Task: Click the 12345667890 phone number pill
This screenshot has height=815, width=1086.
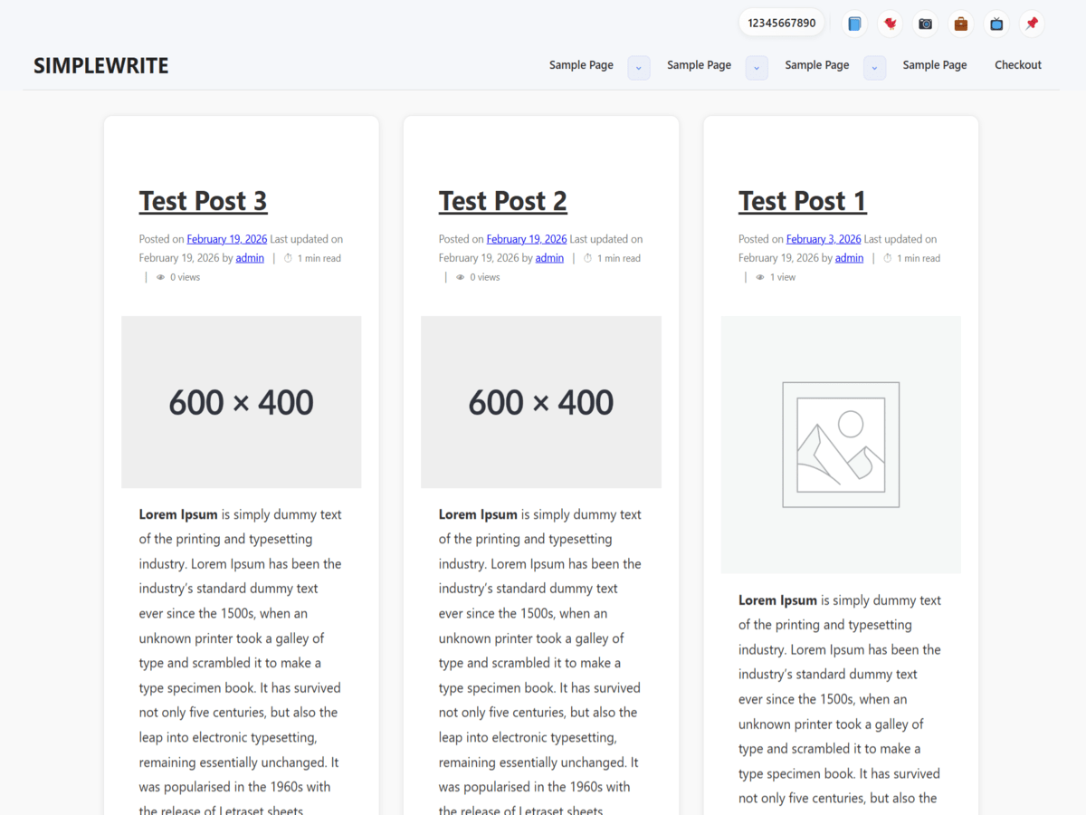Action: pyautogui.click(x=782, y=23)
